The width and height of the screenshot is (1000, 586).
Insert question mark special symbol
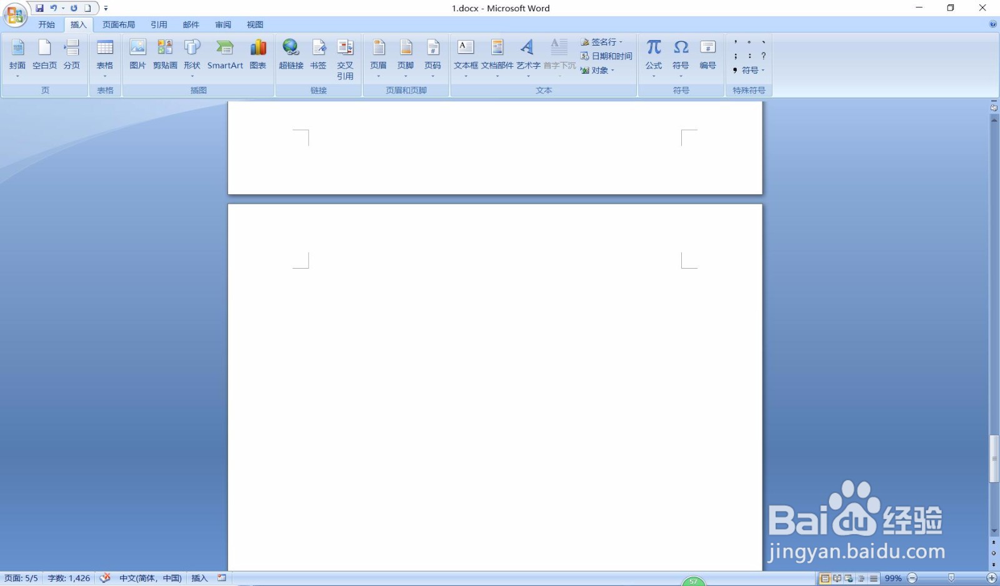pos(763,56)
